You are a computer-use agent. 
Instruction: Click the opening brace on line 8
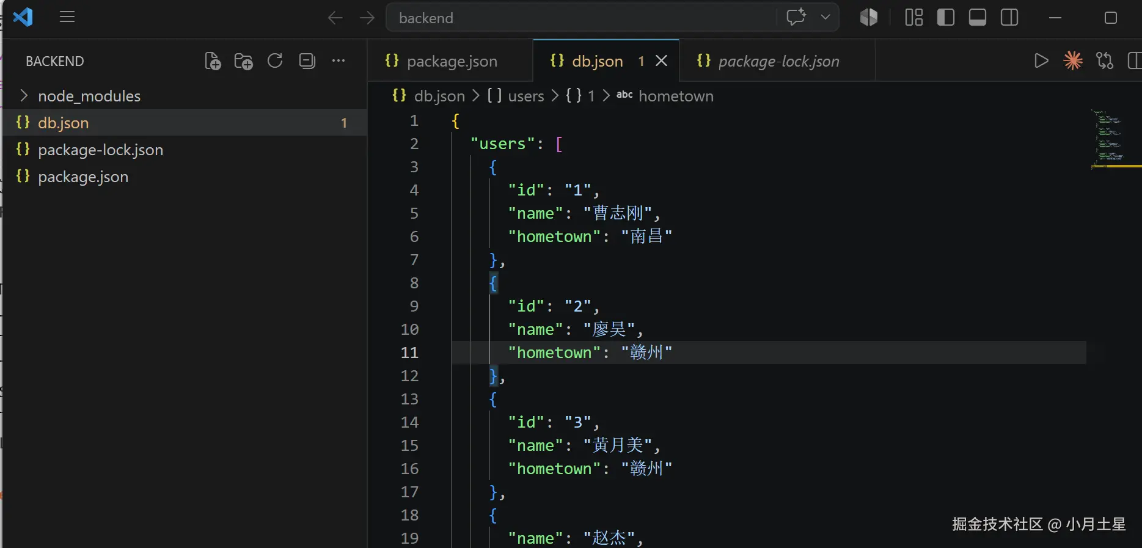pos(493,283)
